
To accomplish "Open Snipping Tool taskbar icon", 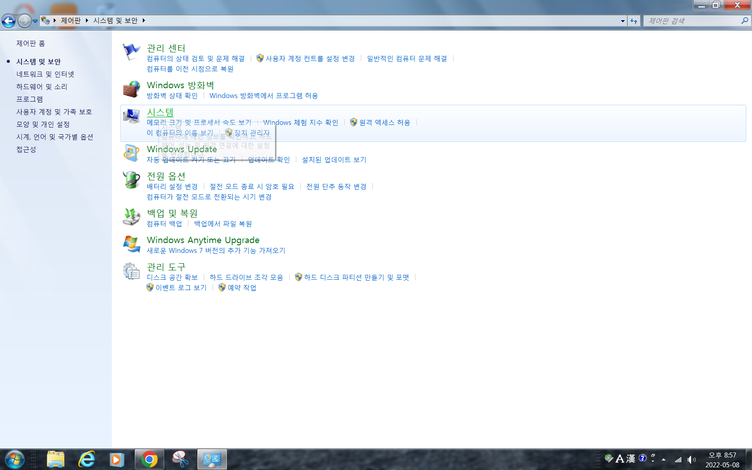I will pyautogui.click(x=180, y=459).
